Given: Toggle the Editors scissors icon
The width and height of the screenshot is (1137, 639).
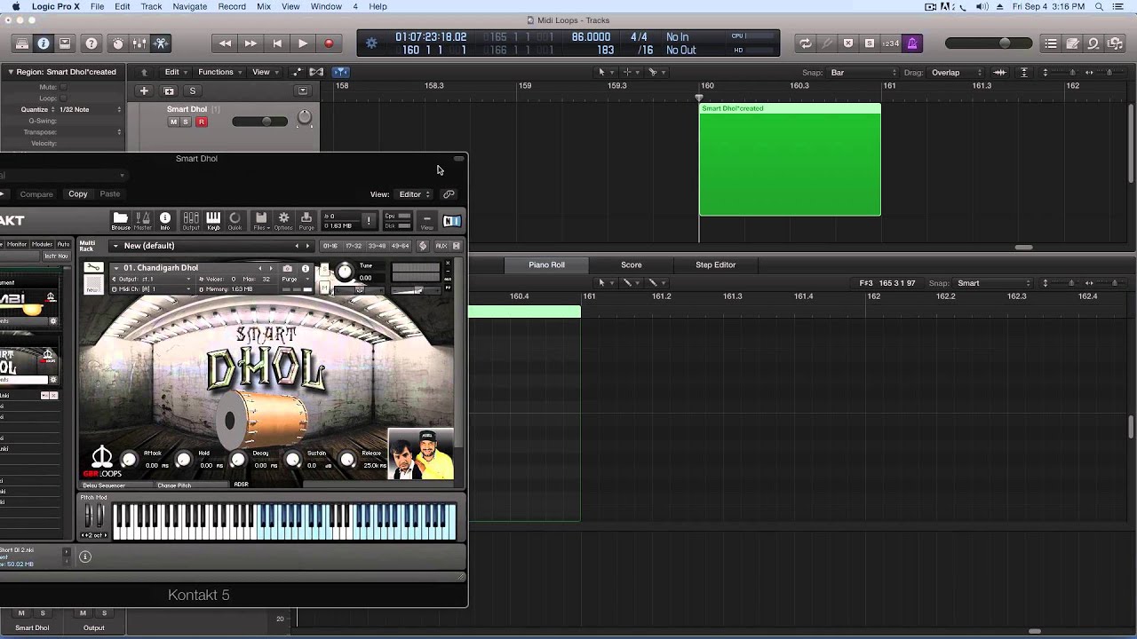Looking at the screenshot, I should coord(161,43).
